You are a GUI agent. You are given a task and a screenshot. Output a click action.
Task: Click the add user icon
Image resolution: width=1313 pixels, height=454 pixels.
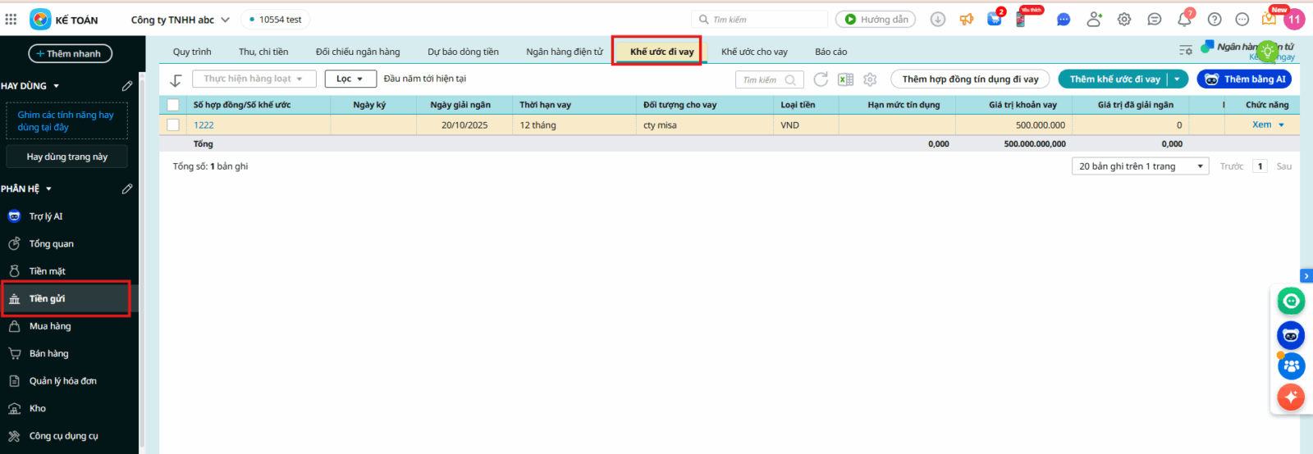pyautogui.click(x=1094, y=20)
